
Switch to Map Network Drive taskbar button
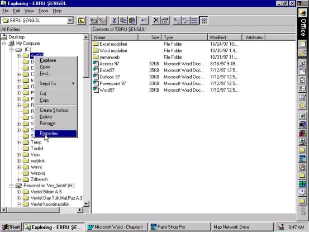click(242, 227)
